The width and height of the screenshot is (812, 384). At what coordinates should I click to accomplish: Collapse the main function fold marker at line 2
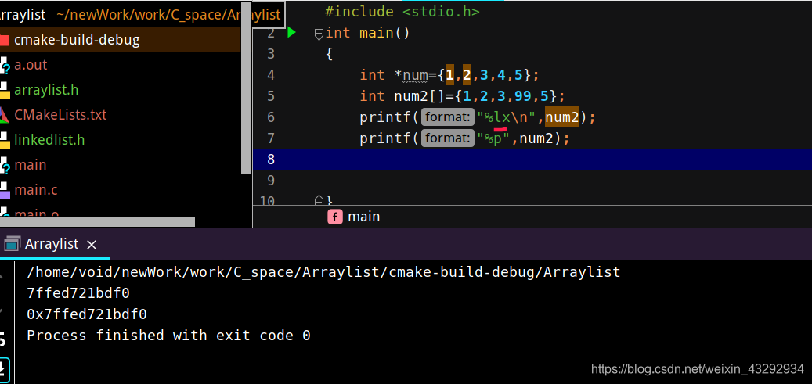pyautogui.click(x=319, y=33)
